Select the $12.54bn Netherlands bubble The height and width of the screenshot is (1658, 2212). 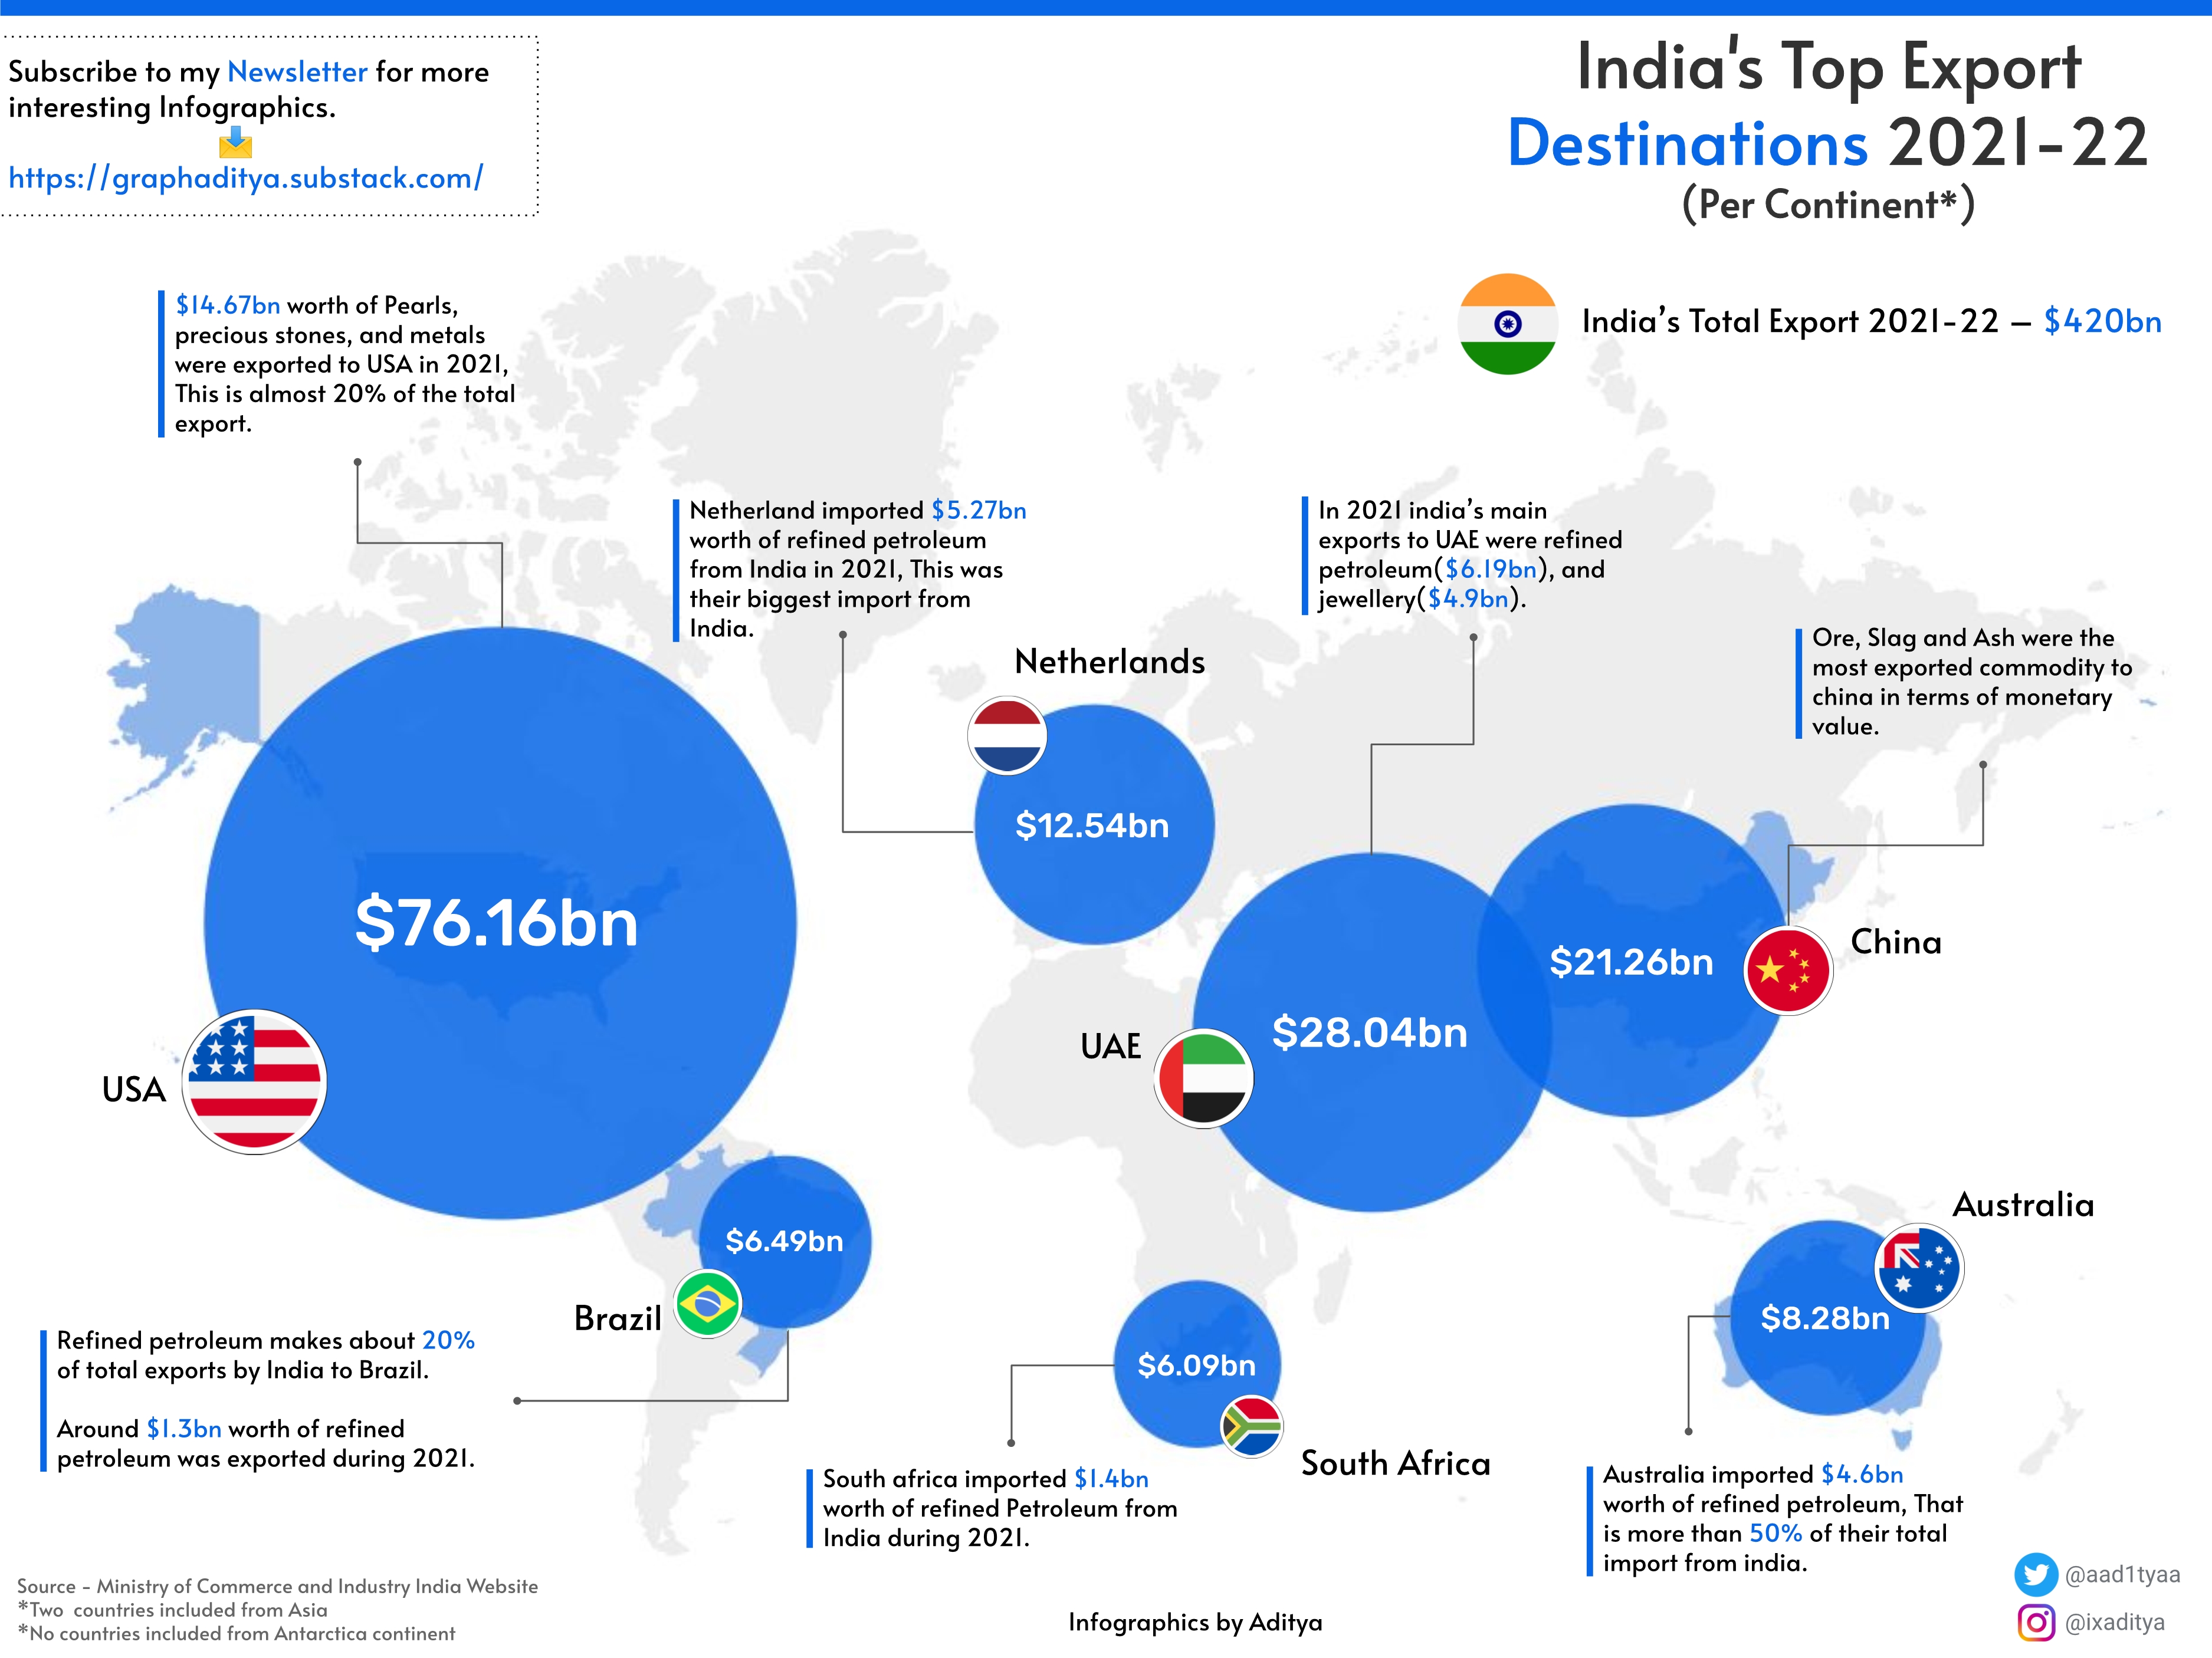(x=1092, y=825)
